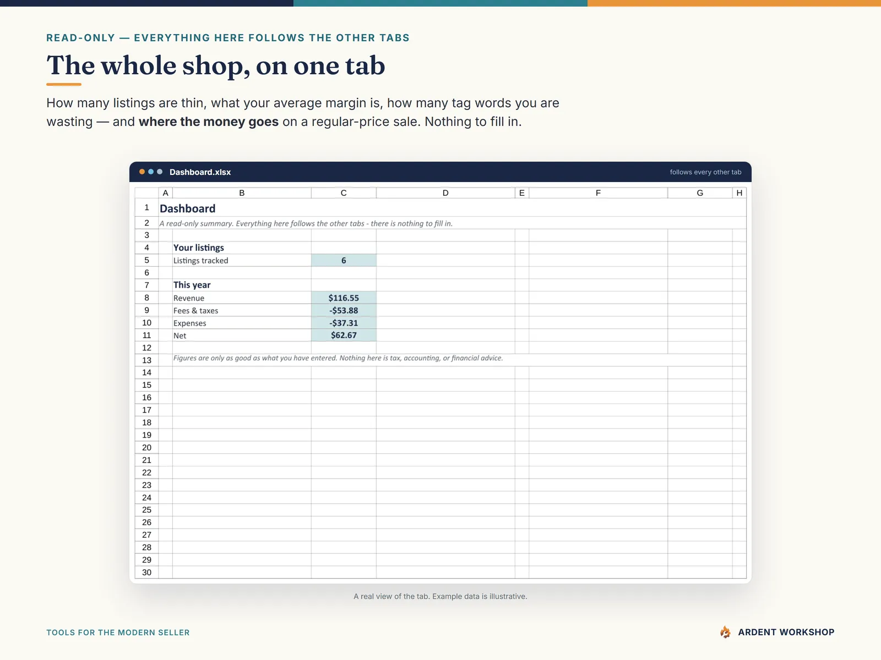Click the 'Your listings' heading cell

pos(242,248)
